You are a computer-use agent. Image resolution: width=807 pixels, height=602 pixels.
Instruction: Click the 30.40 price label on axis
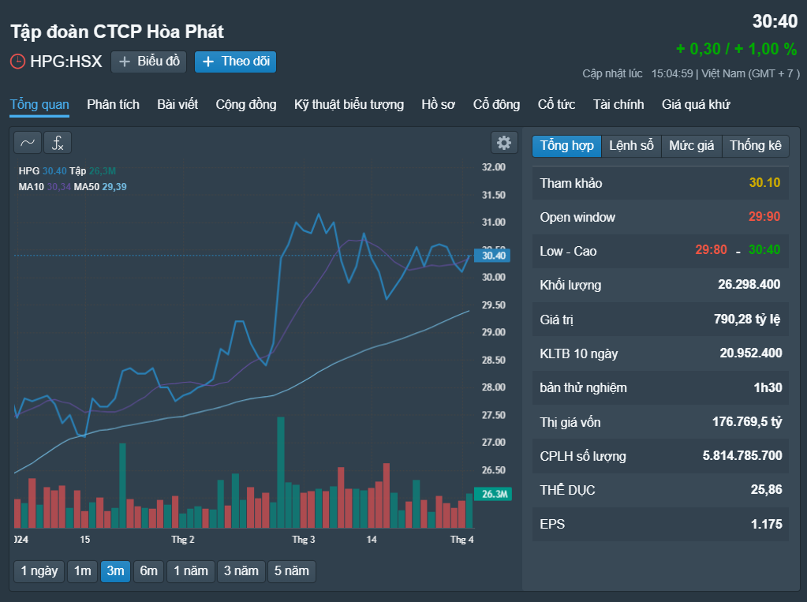coord(492,256)
